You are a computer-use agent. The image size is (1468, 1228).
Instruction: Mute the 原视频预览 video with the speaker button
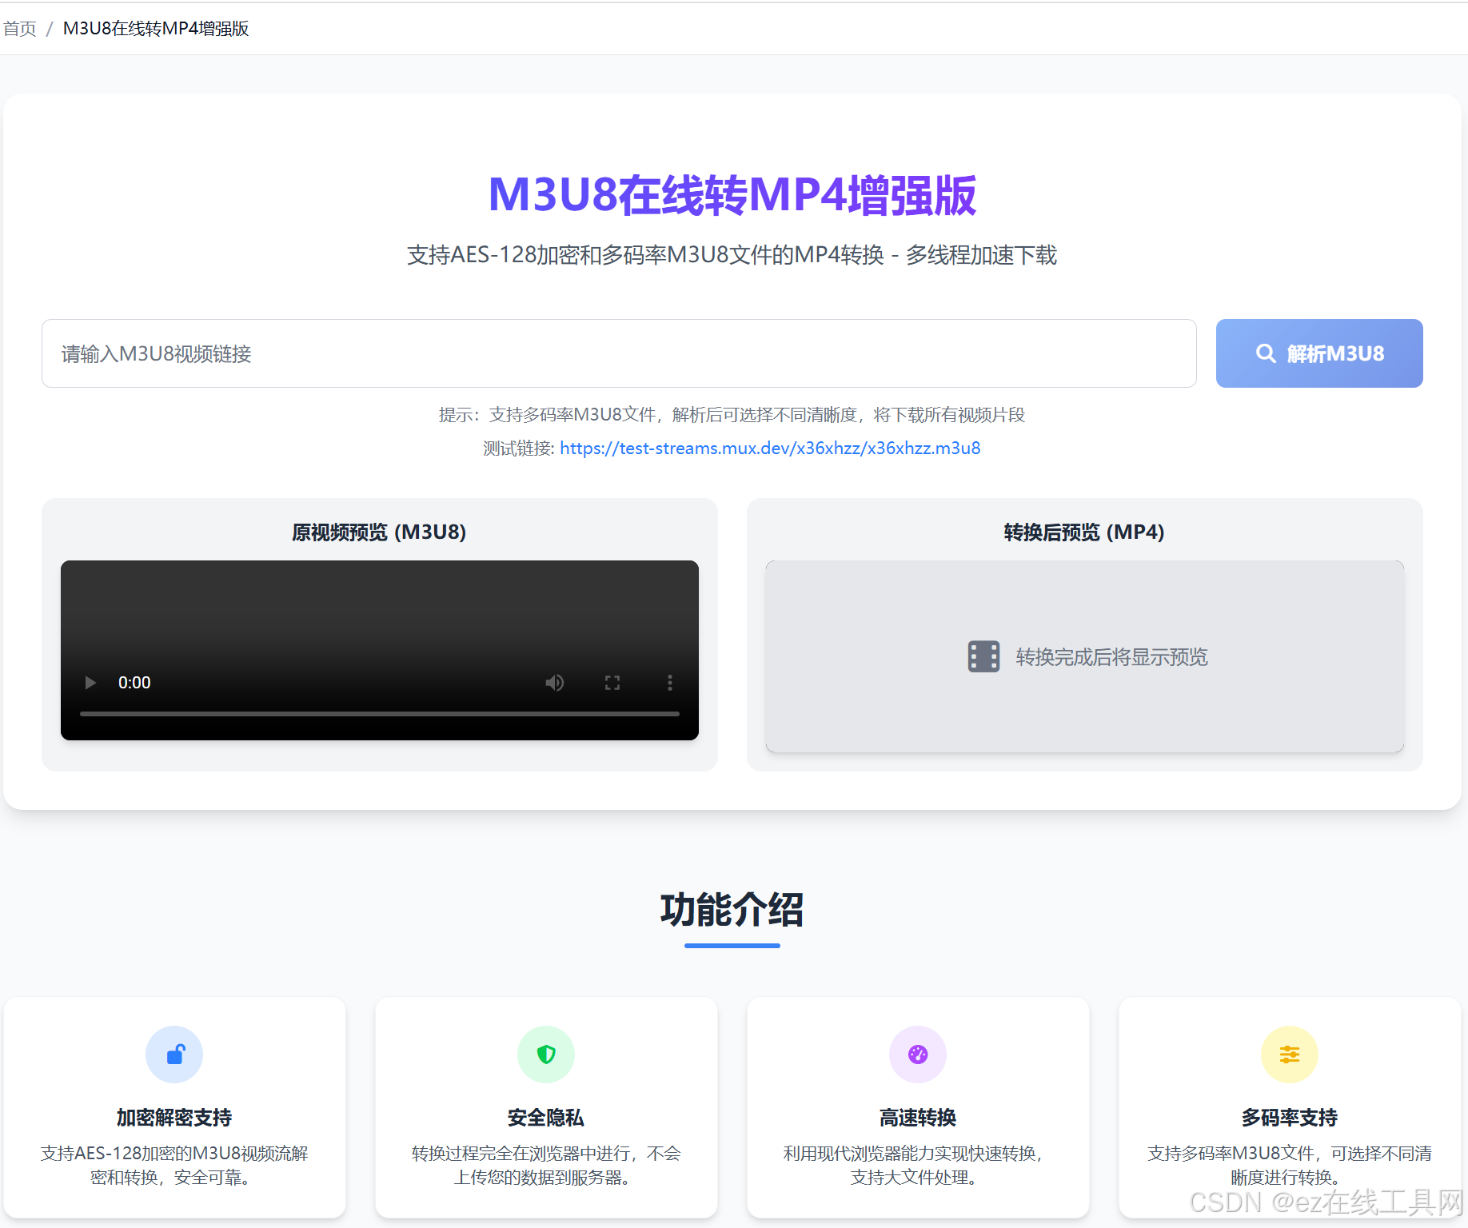tap(555, 682)
